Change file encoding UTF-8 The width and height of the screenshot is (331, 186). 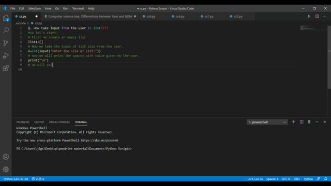(x=286, y=179)
